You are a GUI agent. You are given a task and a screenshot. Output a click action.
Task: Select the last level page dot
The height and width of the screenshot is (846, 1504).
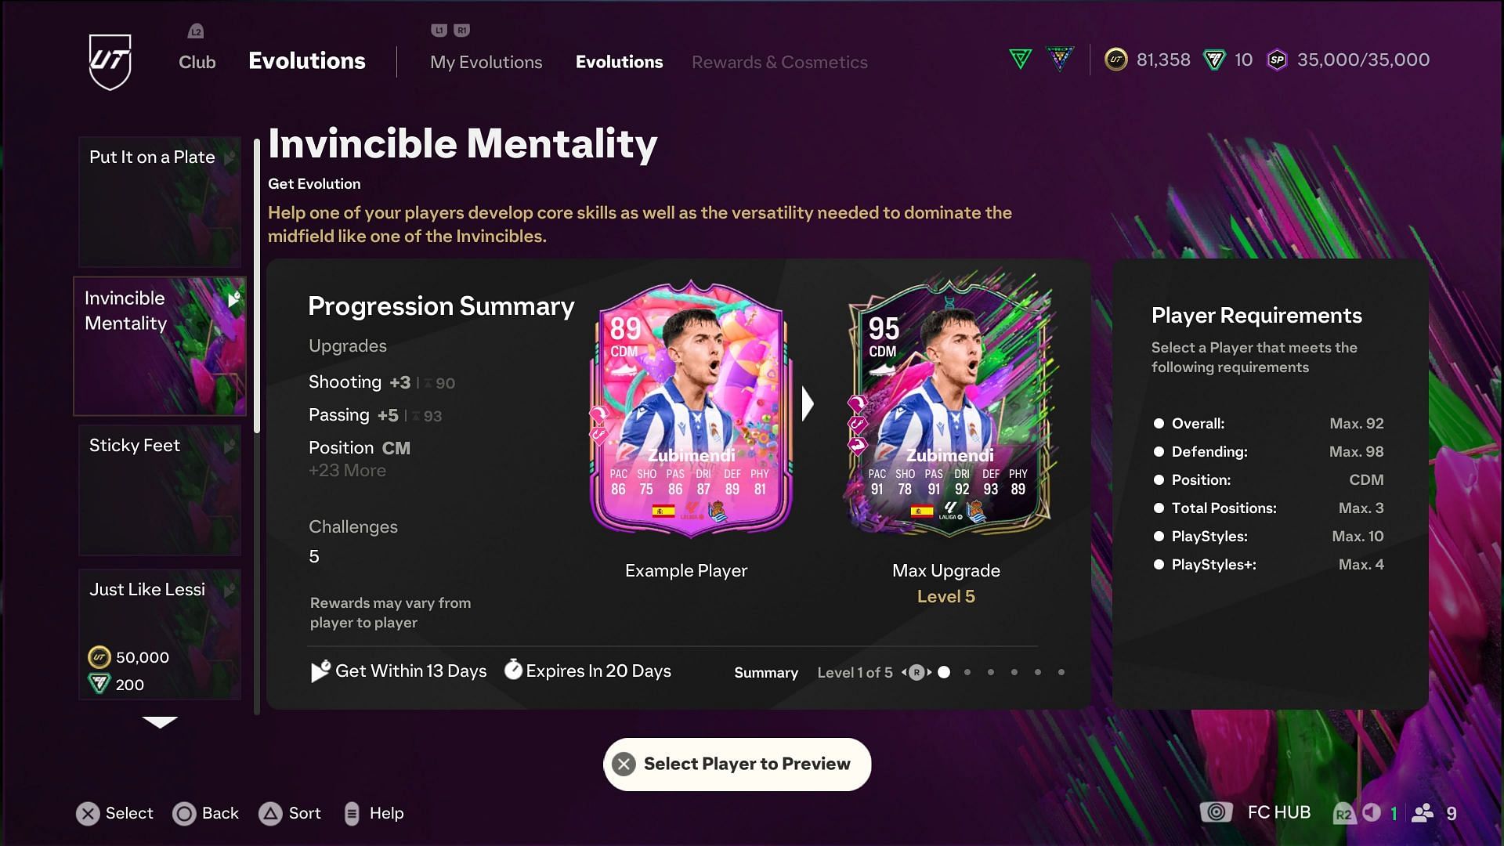[x=1061, y=672]
